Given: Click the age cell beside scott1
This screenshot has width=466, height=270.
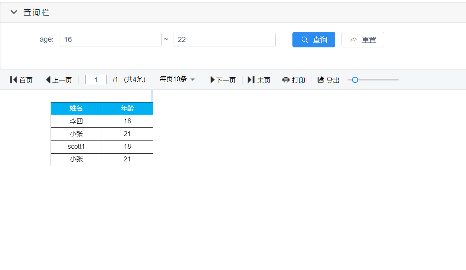Looking at the screenshot, I should coord(127,147).
